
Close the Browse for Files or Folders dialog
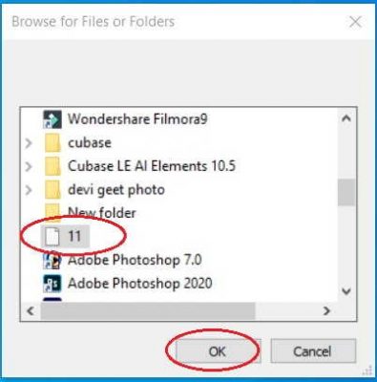355,22
